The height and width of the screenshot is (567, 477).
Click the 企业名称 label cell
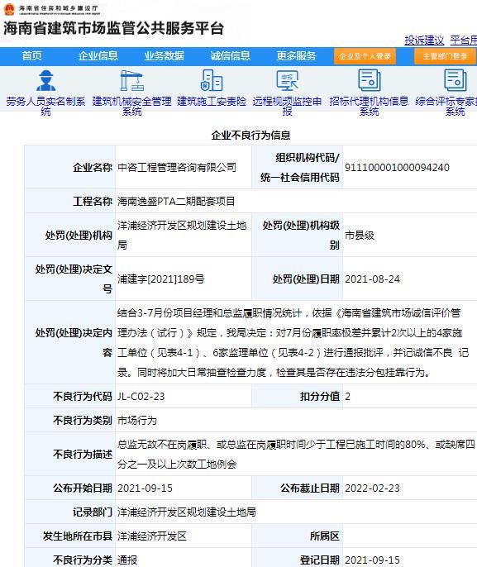(70, 168)
